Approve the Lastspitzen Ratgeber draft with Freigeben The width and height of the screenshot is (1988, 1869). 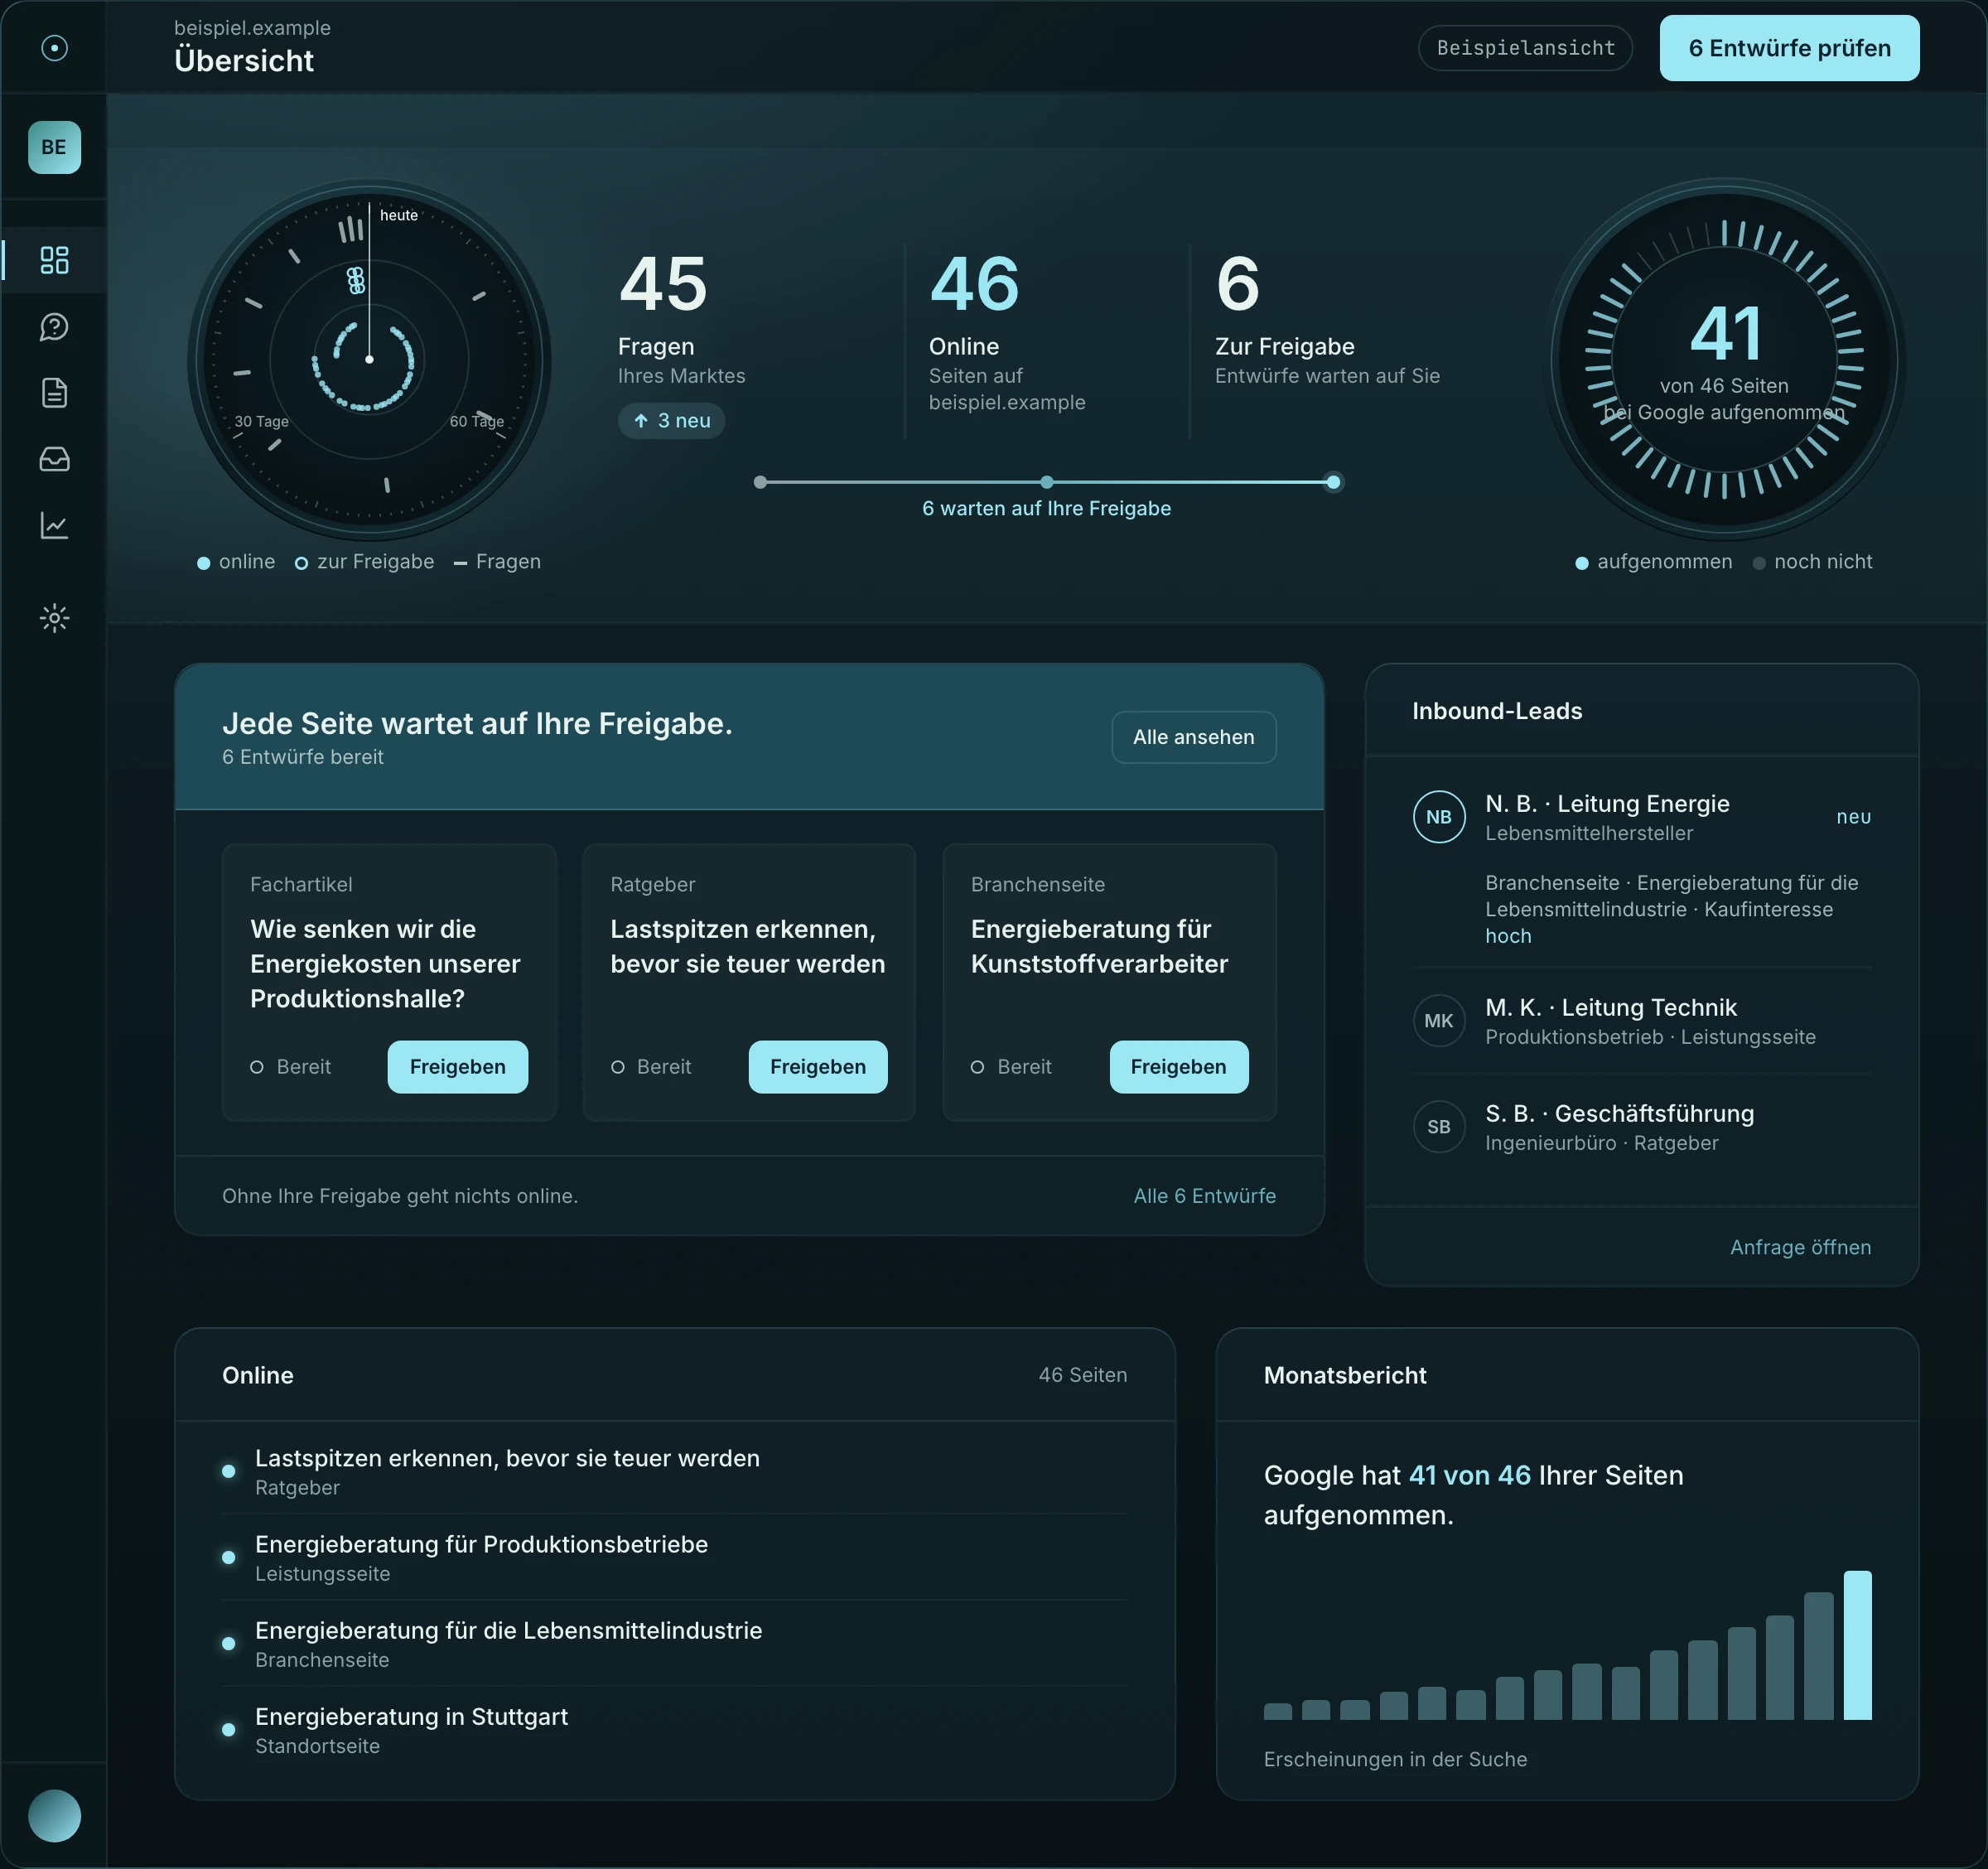coord(818,1066)
